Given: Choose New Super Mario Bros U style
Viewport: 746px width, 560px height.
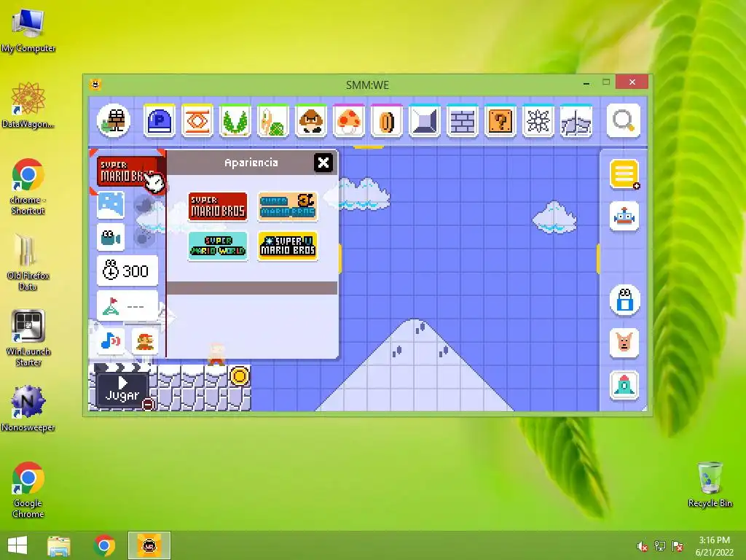Looking at the screenshot, I should 287,246.
